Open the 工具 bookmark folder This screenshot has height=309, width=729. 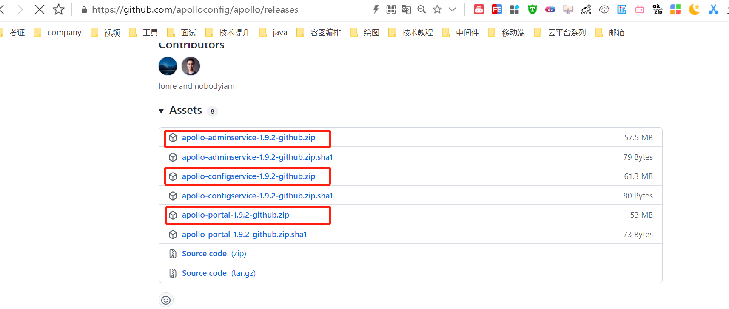click(143, 32)
